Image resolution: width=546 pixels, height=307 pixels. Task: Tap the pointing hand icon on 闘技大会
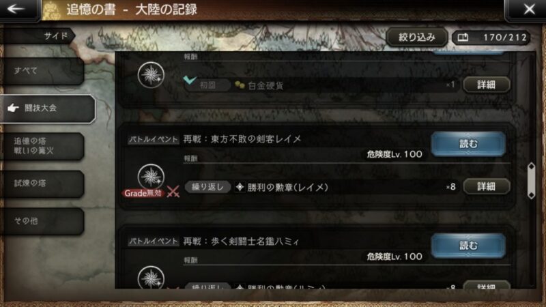tap(13, 108)
